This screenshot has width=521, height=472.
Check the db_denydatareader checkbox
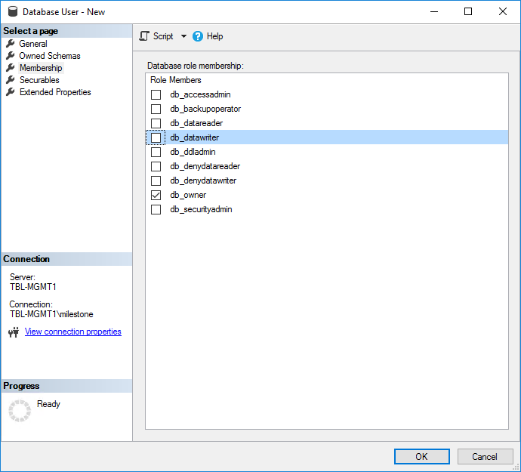tap(156, 166)
